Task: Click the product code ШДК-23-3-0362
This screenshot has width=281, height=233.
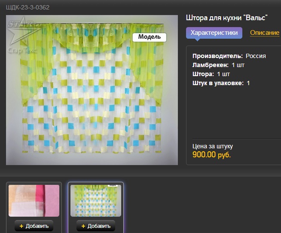Action: point(27,7)
